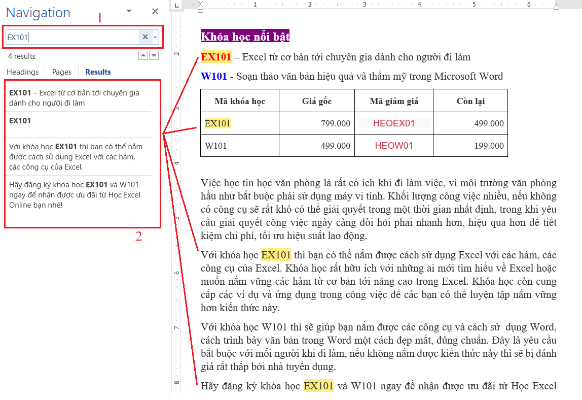The image size is (582, 400).
Task: Clear the EX101 search text
Action: (145, 37)
